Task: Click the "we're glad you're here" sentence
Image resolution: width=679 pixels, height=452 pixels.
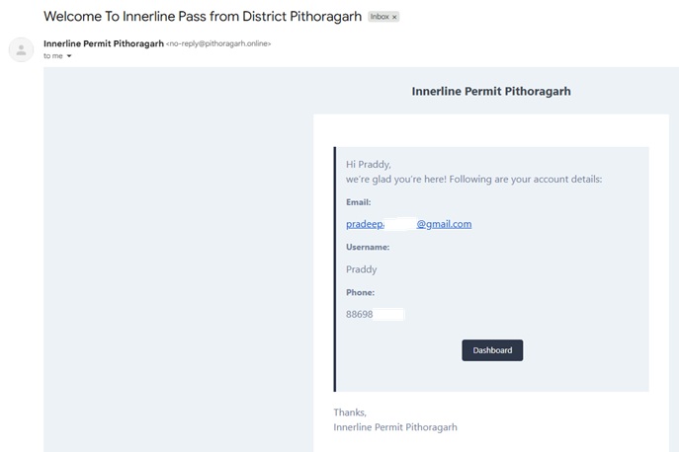Action: [x=473, y=179]
